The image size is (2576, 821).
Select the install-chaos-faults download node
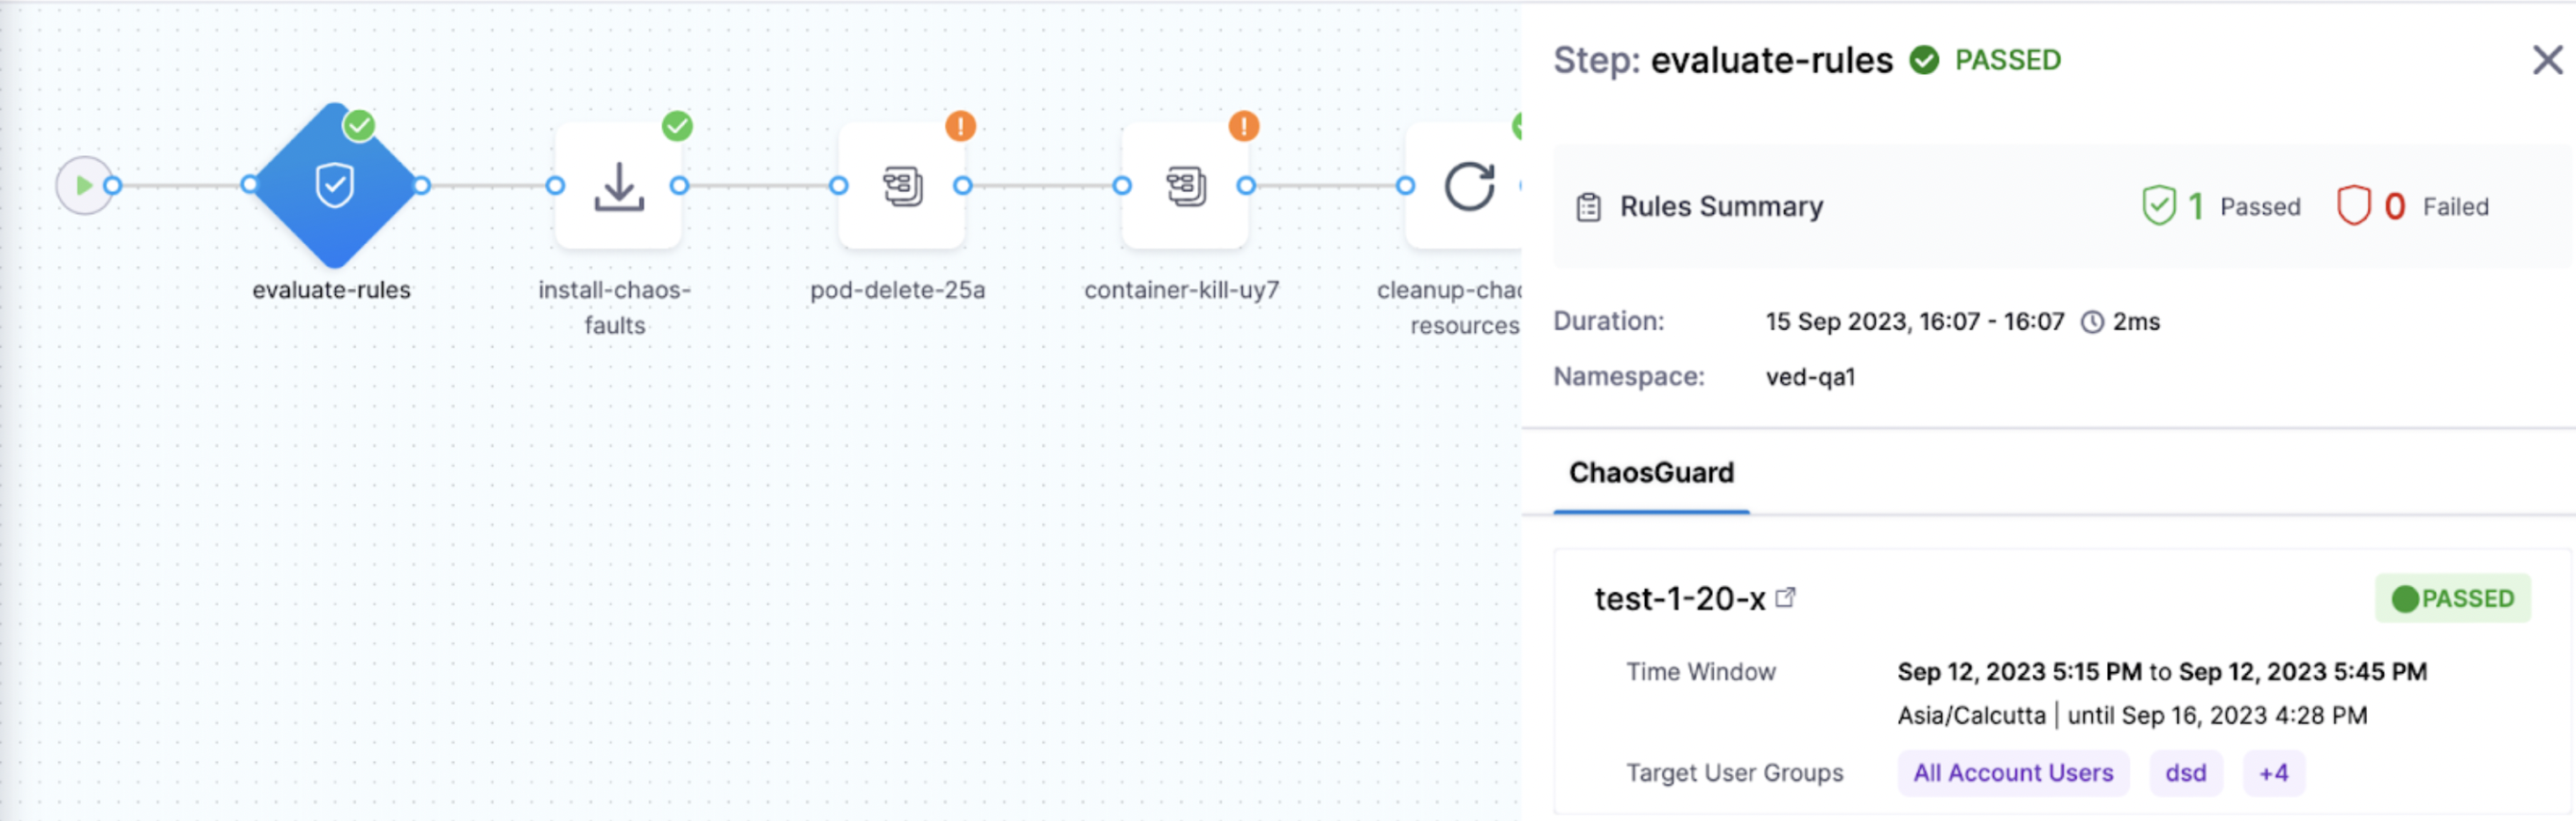coord(618,186)
